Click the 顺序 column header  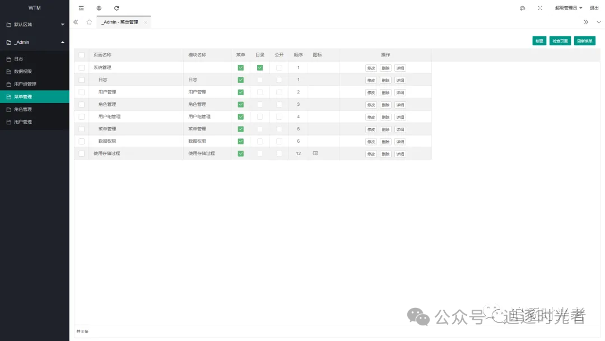coord(298,55)
